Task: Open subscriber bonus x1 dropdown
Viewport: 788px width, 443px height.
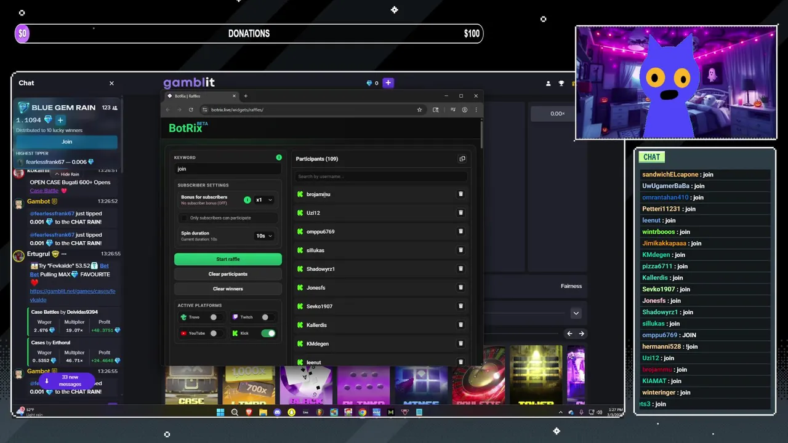Action: [x=263, y=200]
